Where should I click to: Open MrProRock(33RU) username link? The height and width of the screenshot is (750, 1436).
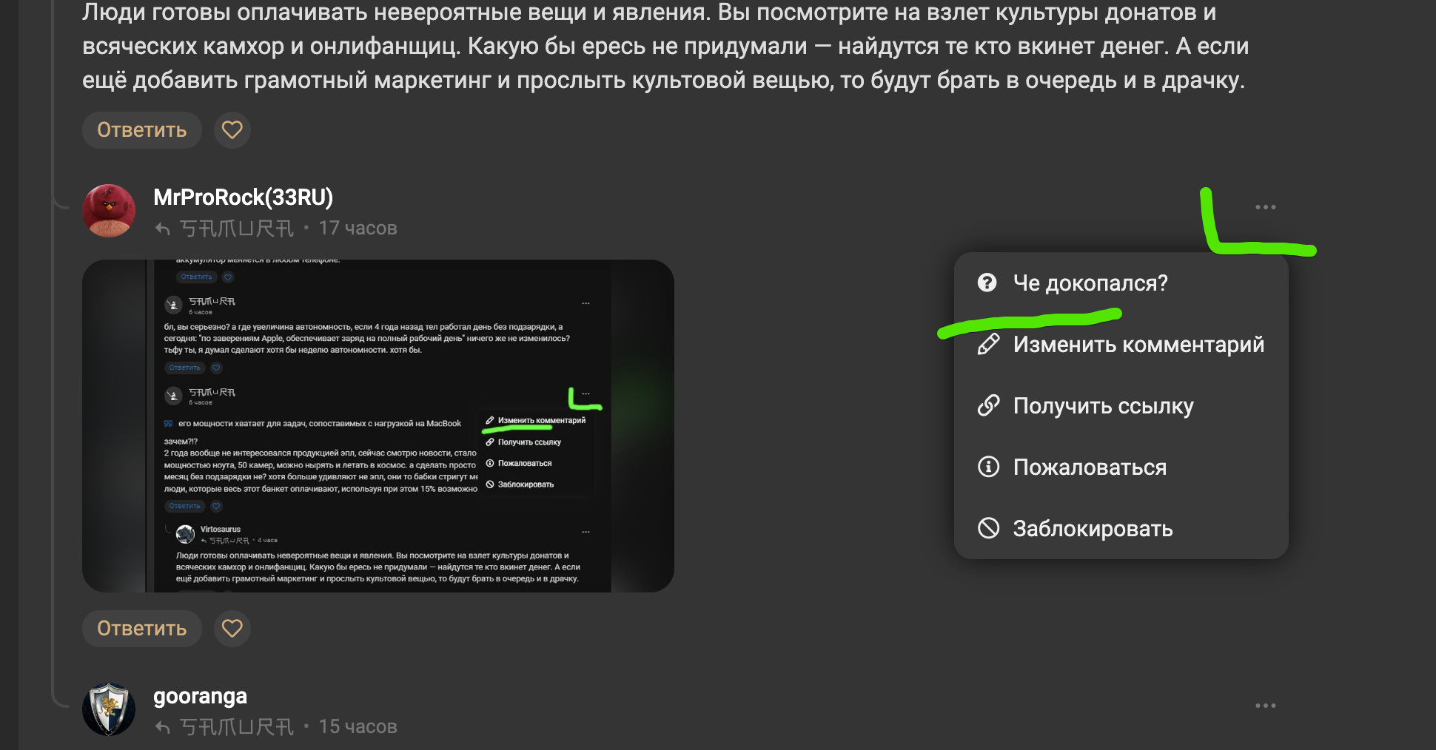(243, 197)
